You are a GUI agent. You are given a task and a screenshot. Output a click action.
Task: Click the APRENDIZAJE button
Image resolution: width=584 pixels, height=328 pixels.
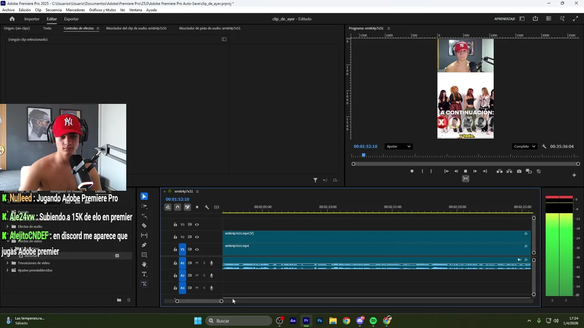tap(505, 19)
